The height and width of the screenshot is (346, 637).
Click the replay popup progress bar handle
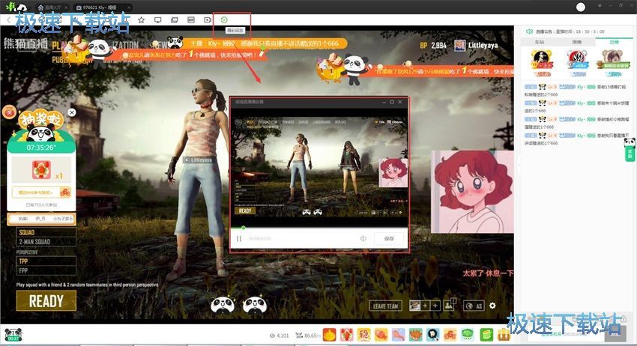(x=243, y=228)
